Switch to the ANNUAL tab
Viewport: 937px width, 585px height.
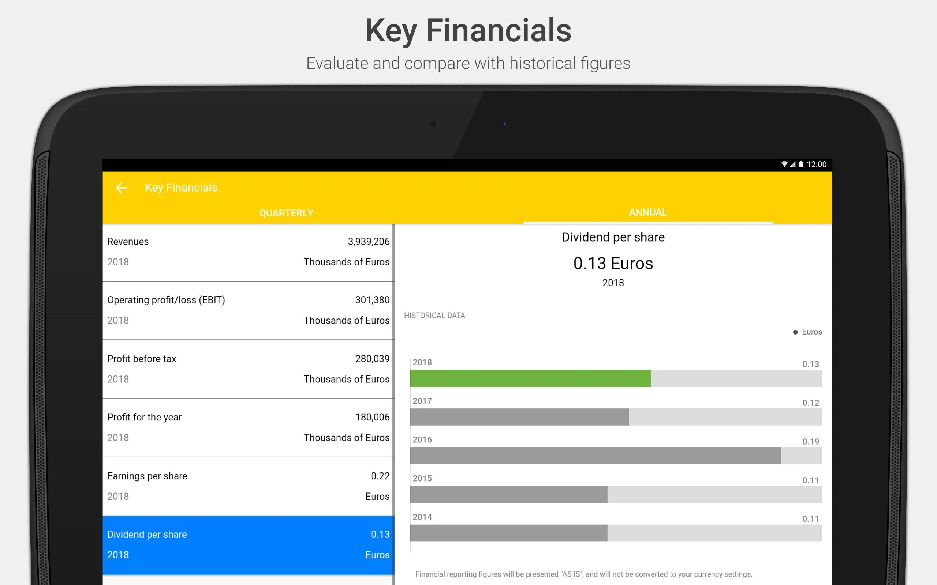648,212
